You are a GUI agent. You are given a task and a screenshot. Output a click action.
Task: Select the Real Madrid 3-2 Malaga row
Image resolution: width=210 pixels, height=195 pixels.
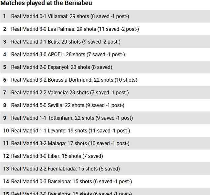pos(70,143)
